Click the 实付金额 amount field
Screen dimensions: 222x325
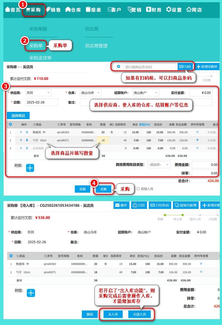201,93
